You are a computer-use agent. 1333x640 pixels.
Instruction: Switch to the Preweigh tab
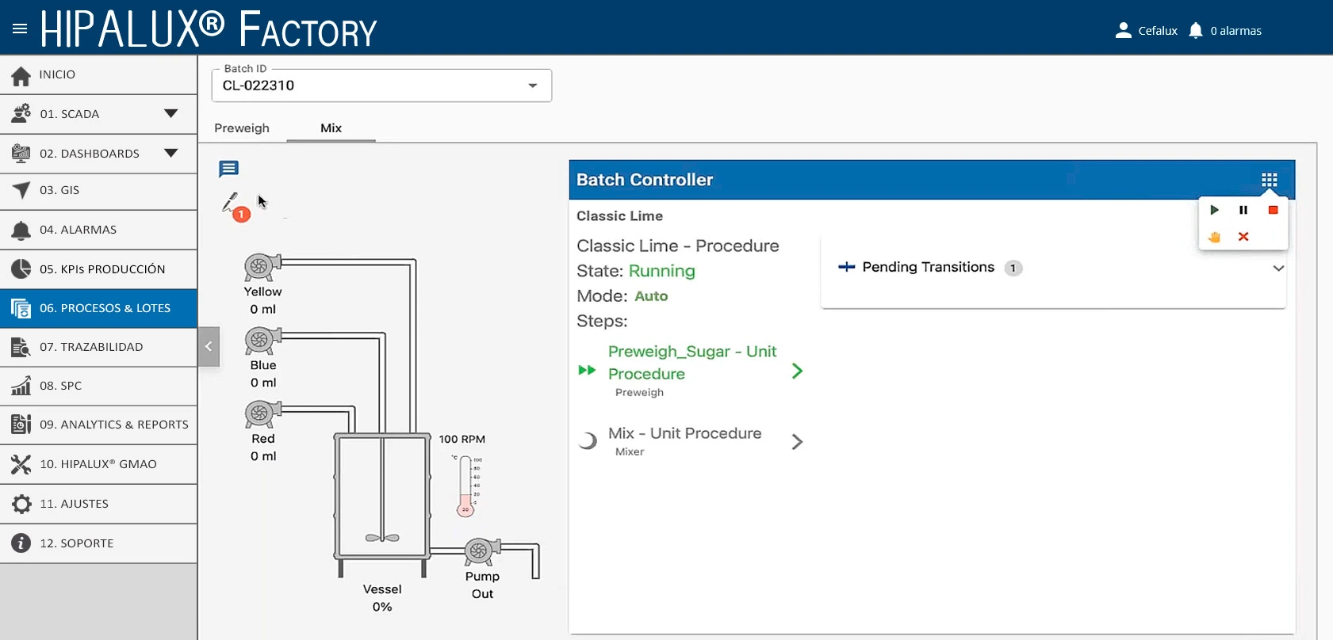click(242, 128)
